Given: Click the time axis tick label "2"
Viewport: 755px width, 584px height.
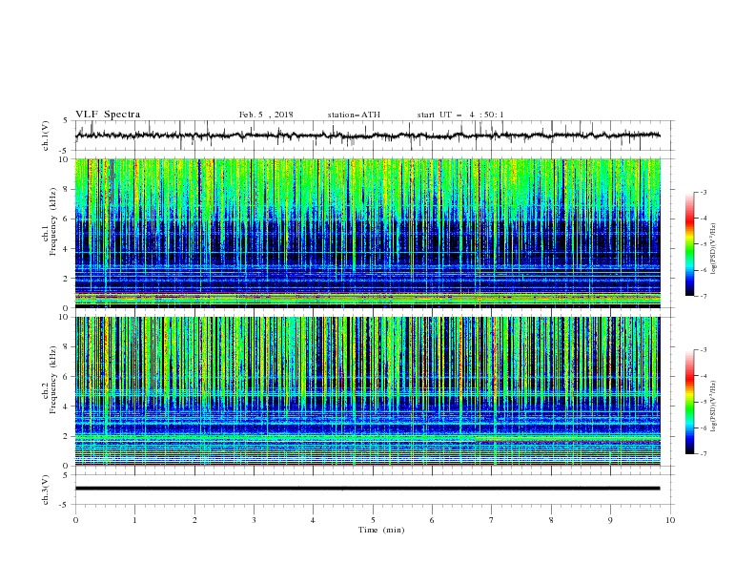Looking at the screenshot, I should pyautogui.click(x=194, y=520).
